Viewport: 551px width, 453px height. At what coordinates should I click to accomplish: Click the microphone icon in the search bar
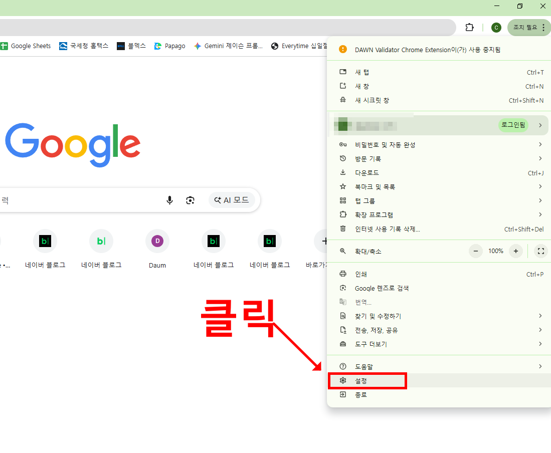coord(169,199)
